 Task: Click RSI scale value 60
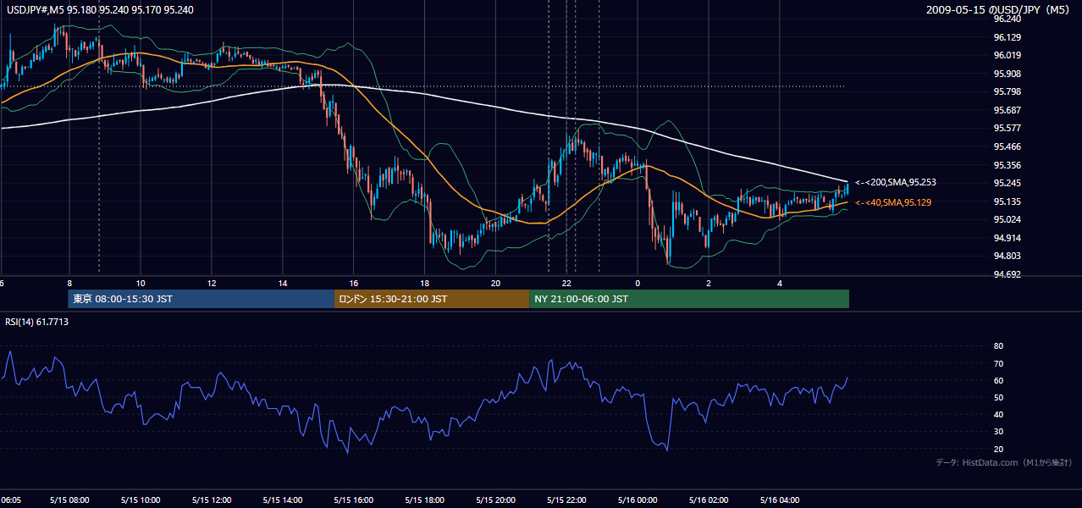tap(998, 380)
